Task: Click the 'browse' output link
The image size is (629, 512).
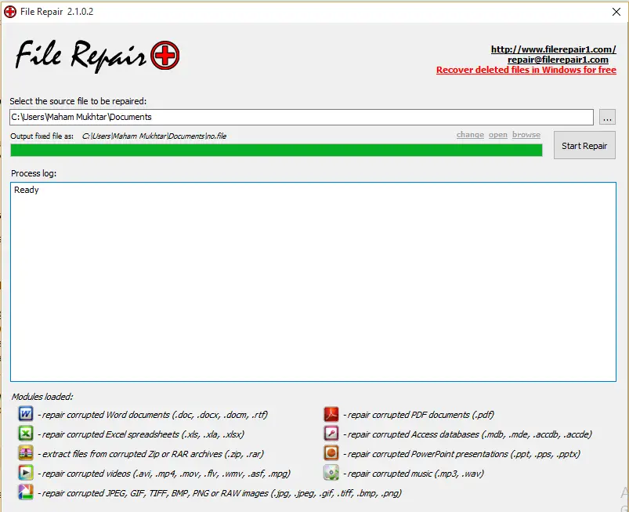Action: pyautogui.click(x=526, y=135)
